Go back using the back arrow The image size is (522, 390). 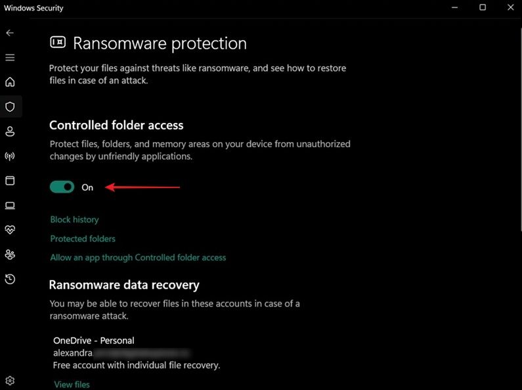click(x=10, y=33)
